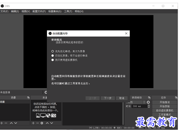This screenshot has height=133, width=179.
Task: Open the 视图(V) menu
Action: (26, 11)
